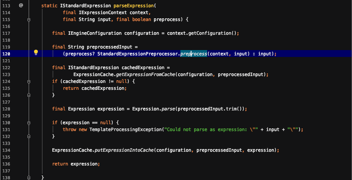
Task: Click the highlighted preprocess method call
Action: point(193,54)
